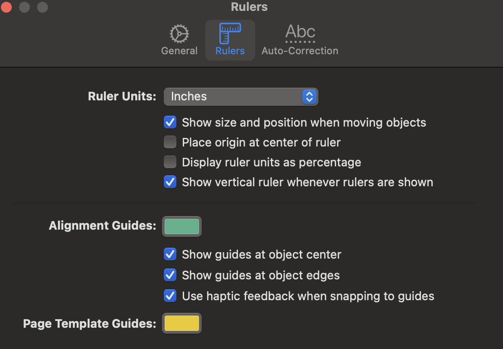This screenshot has height=349, width=503.
Task: Enable Display ruler units as percentage
Action: pos(170,162)
